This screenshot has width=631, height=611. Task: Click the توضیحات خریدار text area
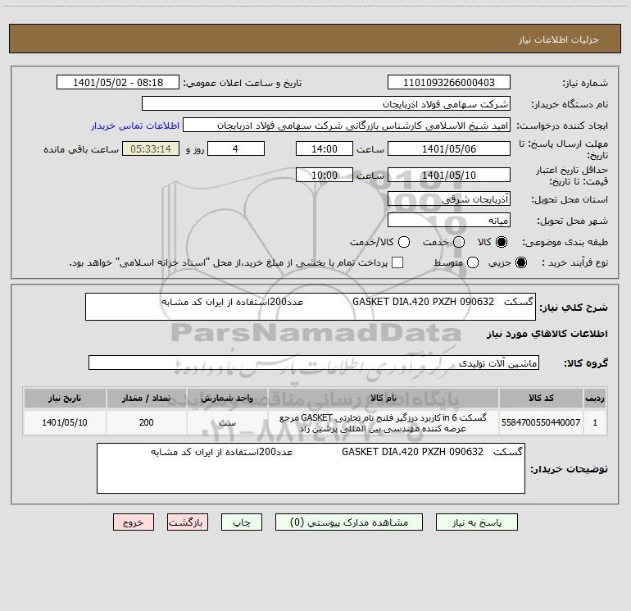(x=311, y=468)
